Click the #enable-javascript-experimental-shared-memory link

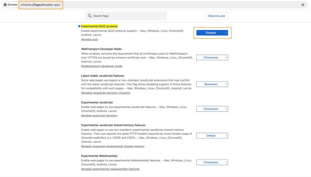pyautogui.click(x=113, y=146)
